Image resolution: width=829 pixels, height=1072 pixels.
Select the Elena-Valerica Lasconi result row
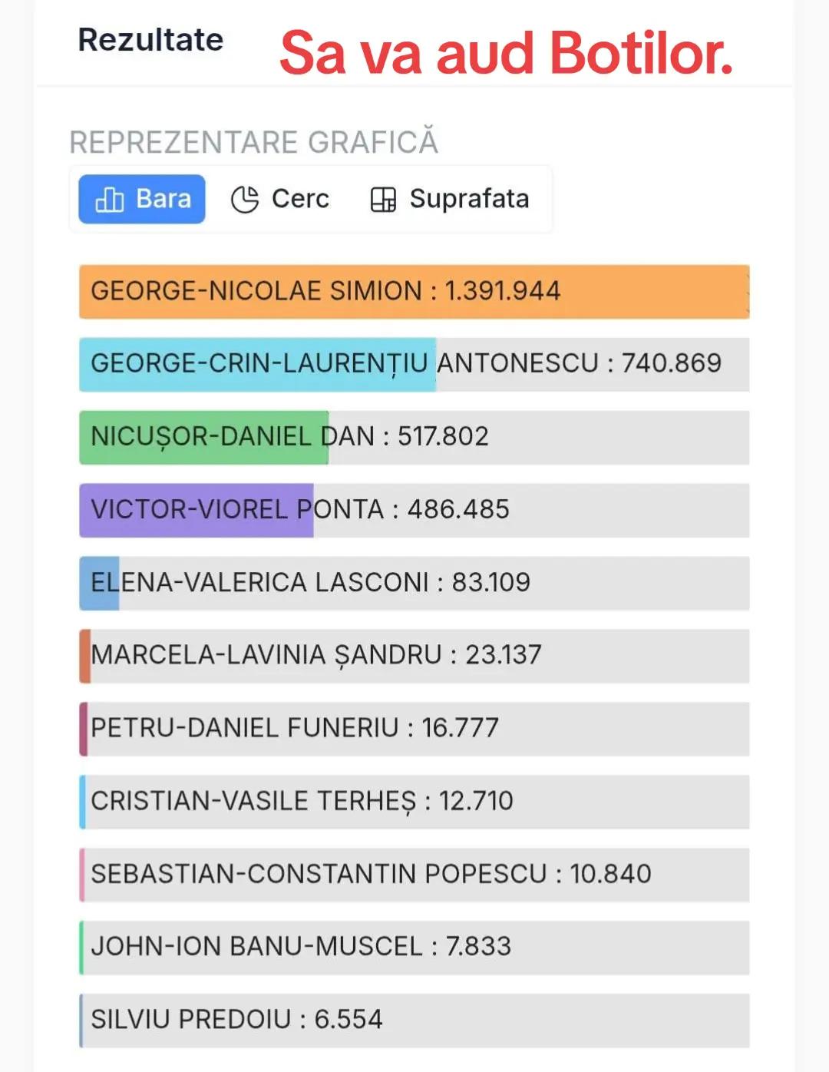tap(414, 583)
